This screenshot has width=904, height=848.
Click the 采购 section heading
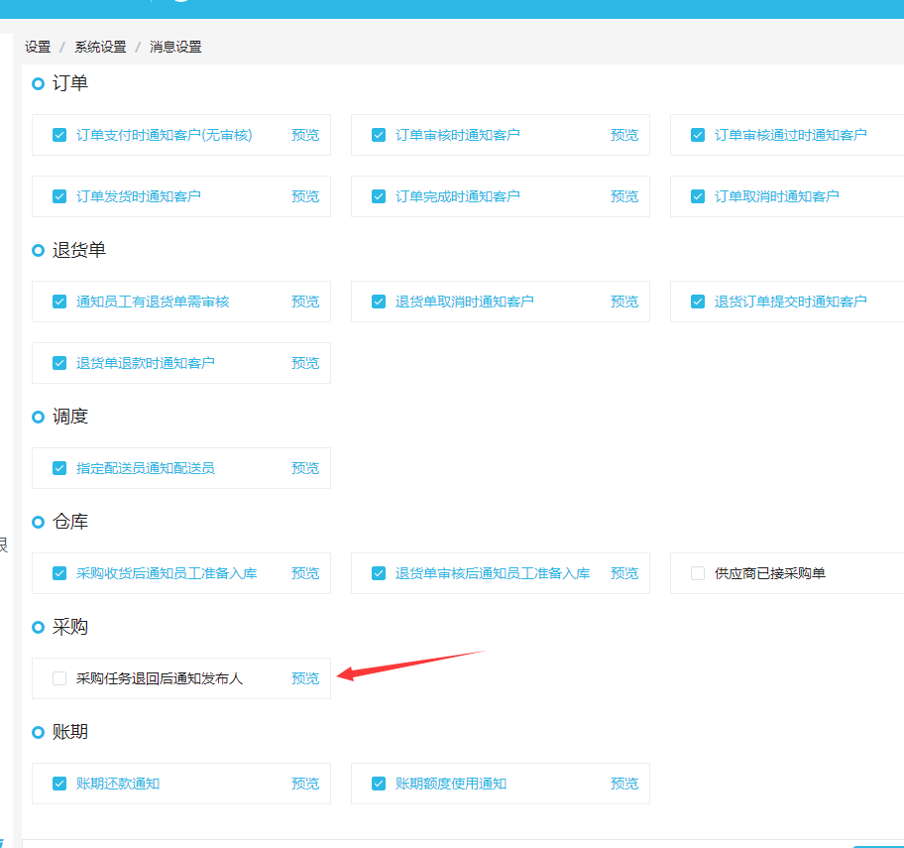click(x=70, y=627)
